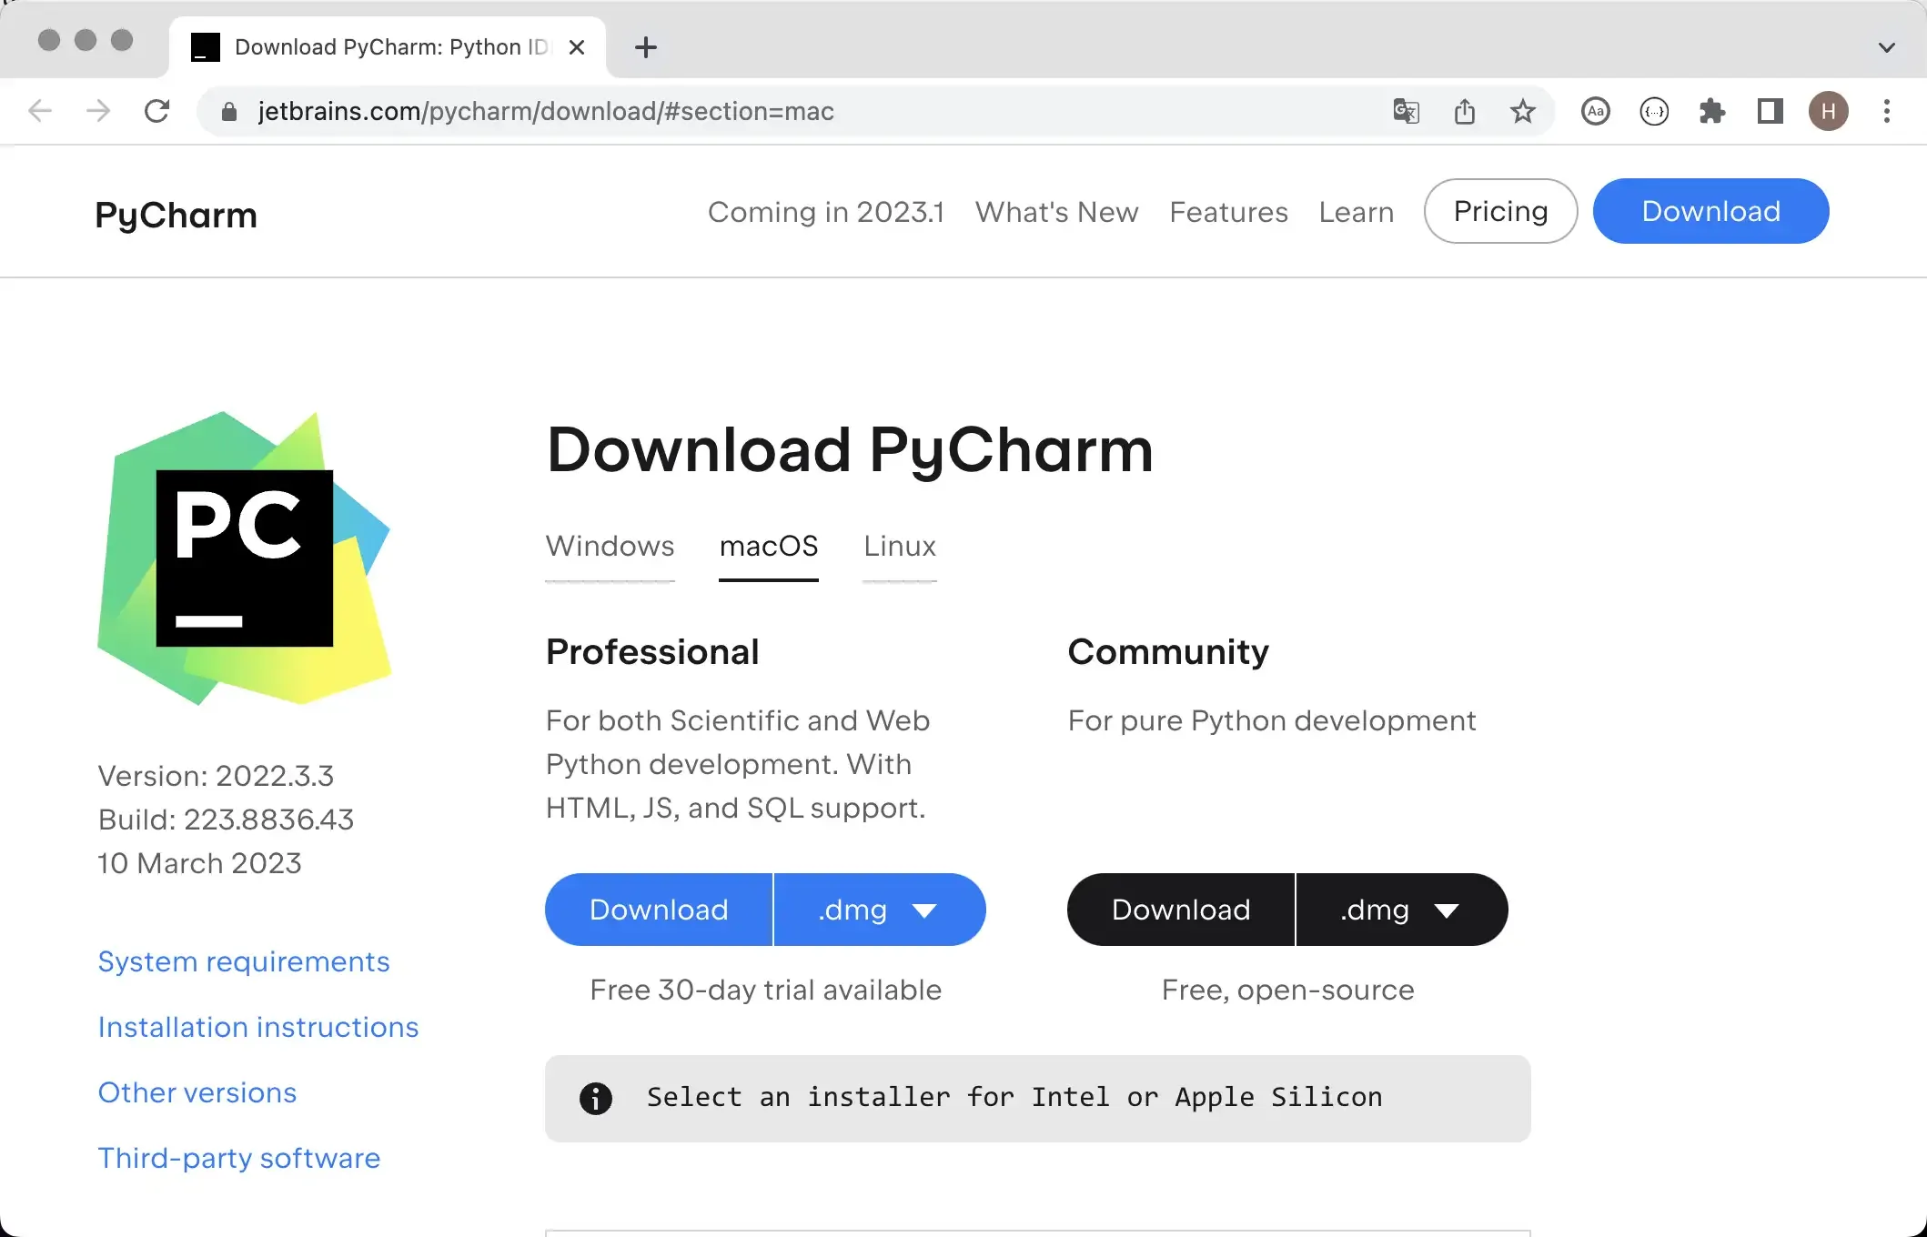Open browser extensions from the toolbar
This screenshot has height=1237, width=1927.
tap(1712, 111)
